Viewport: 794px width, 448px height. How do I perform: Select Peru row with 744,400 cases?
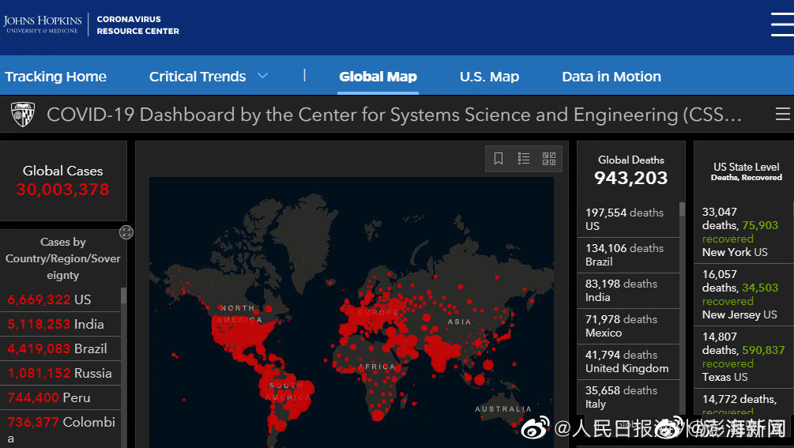tap(60, 397)
